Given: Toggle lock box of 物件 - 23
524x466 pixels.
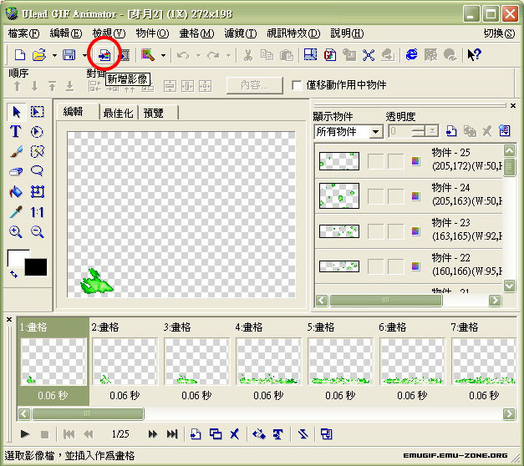Looking at the screenshot, I should [396, 231].
